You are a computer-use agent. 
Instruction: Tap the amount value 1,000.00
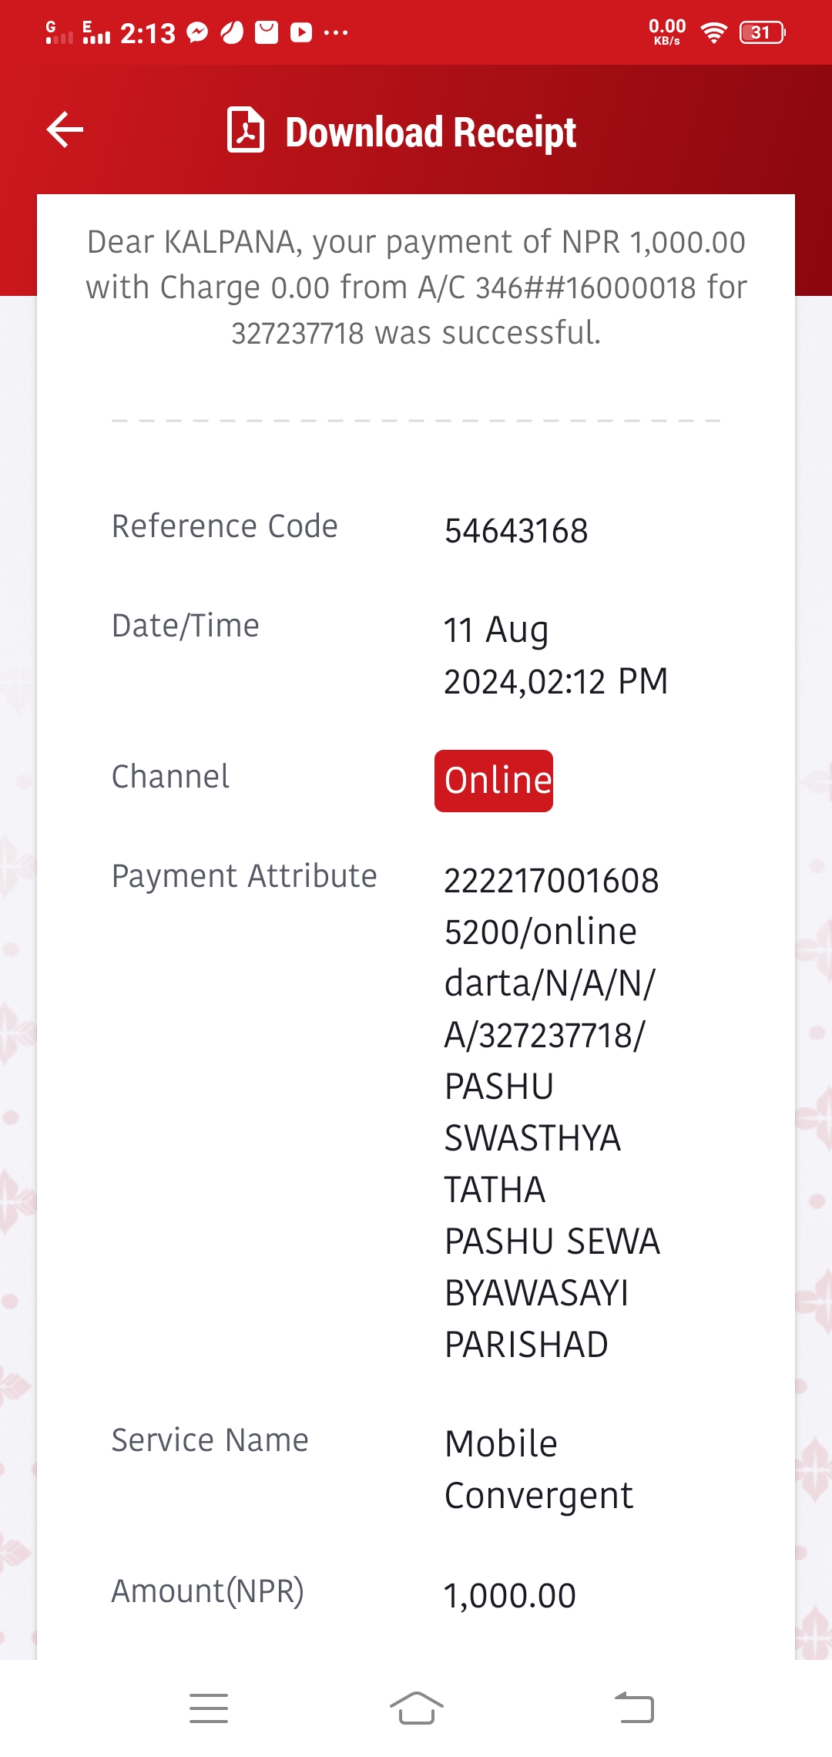(x=510, y=1595)
